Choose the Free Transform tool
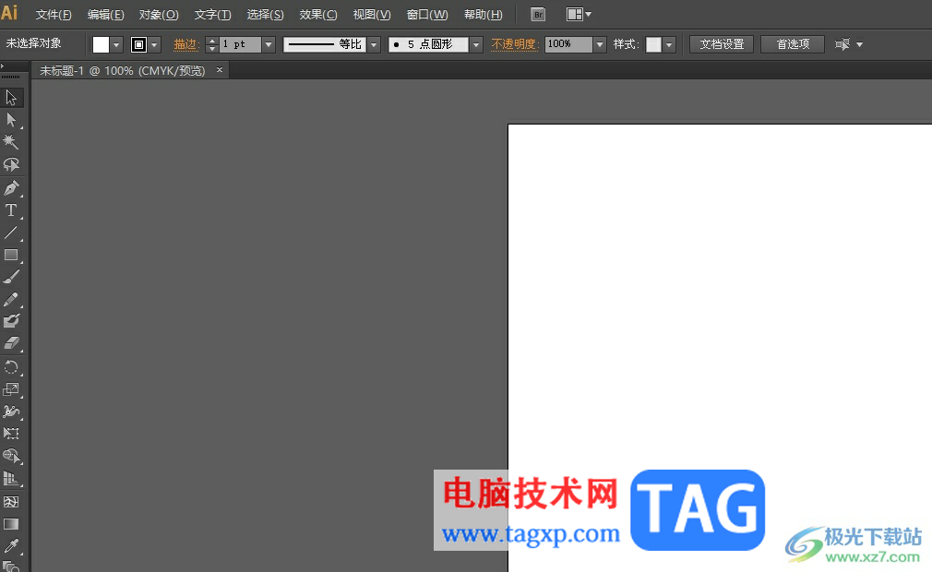 point(11,434)
